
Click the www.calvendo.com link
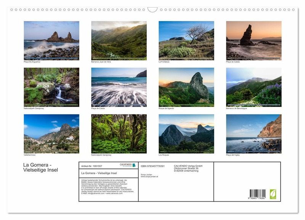(115, 193)
